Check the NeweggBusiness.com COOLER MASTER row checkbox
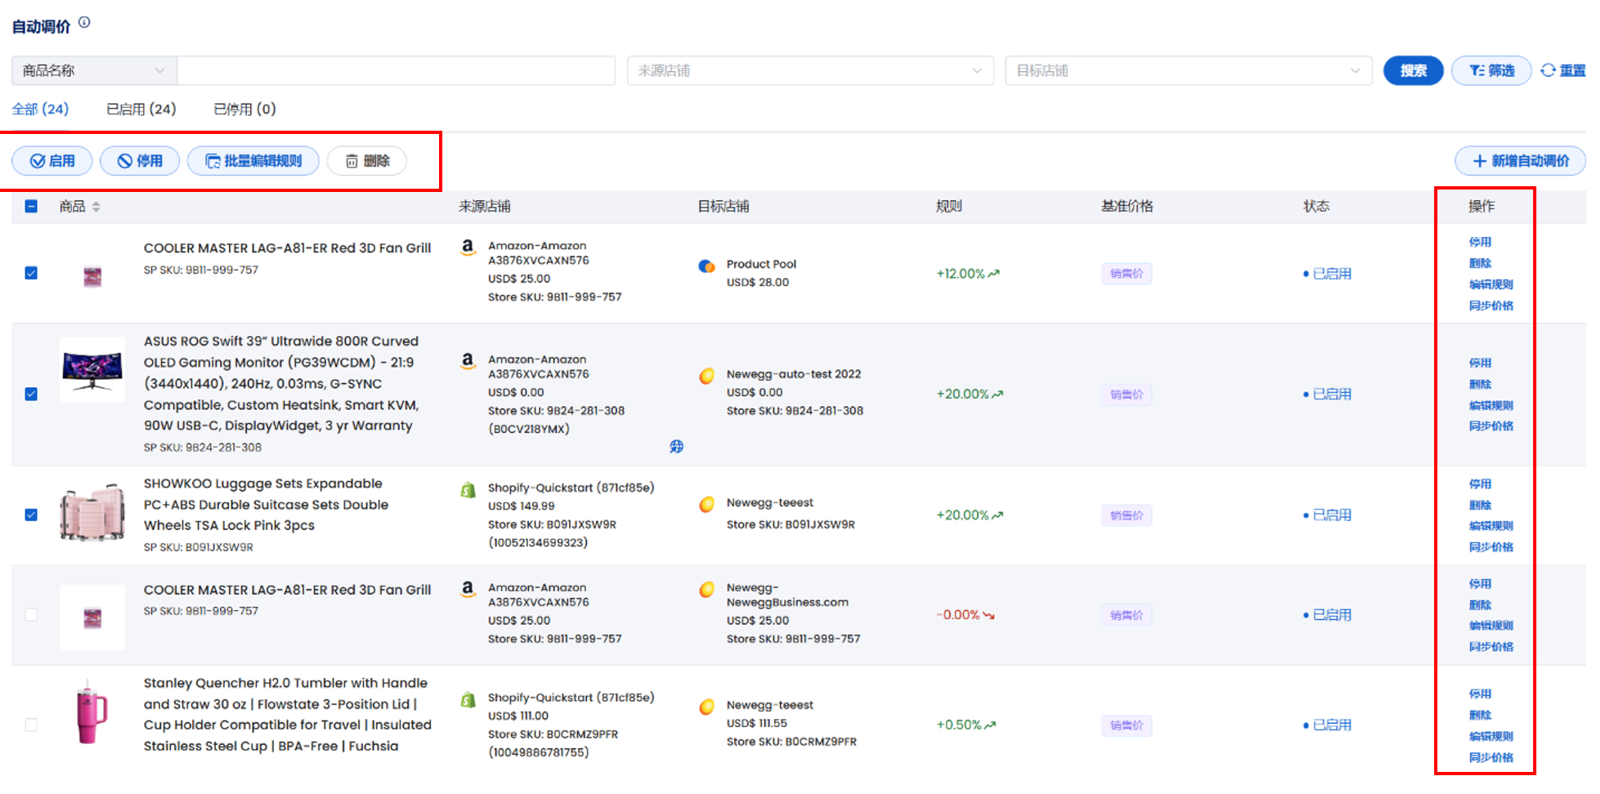Image resolution: width=1600 pixels, height=794 pixels. pos(31,614)
